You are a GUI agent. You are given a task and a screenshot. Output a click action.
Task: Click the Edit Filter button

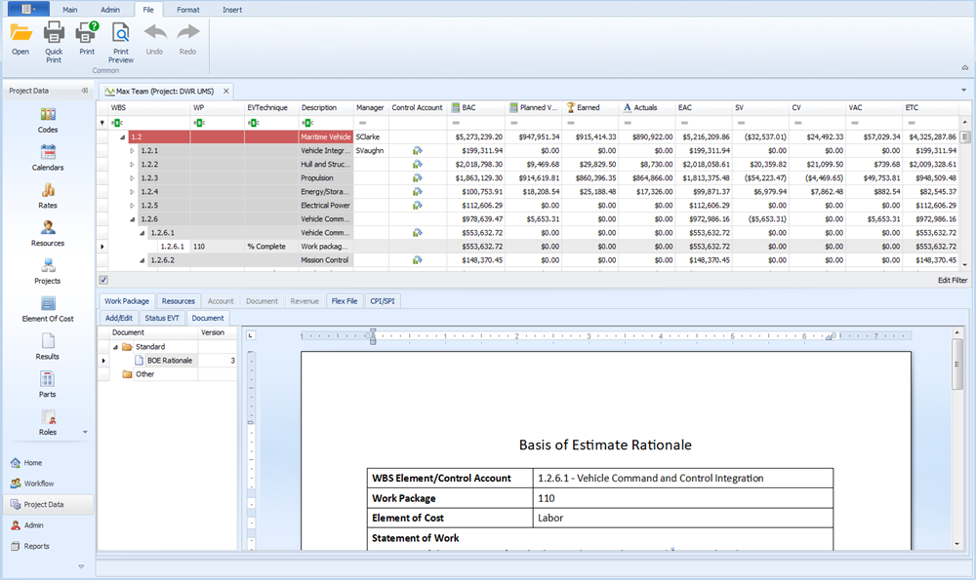coord(952,280)
